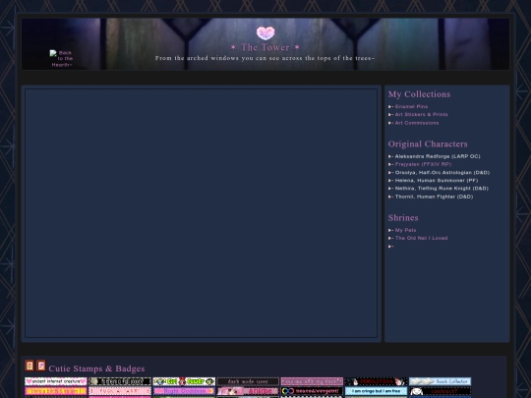Screen dimensions: 531x398
Task: Select Thornil, Human Fighter (D&D)
Action: coord(434,197)
